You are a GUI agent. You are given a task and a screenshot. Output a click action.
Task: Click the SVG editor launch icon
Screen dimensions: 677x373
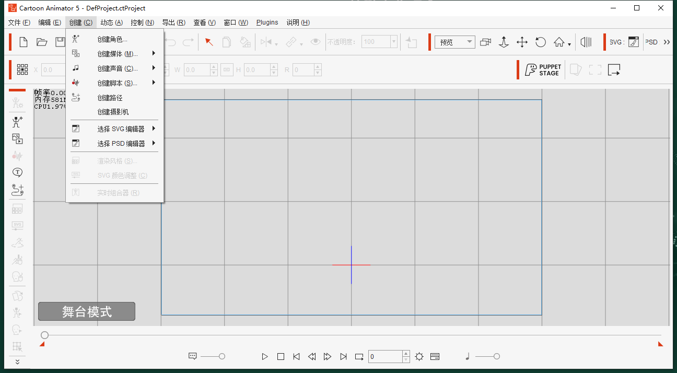coord(634,42)
